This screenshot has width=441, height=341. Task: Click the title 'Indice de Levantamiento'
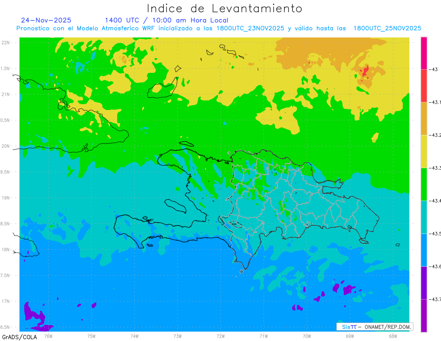(225, 8)
